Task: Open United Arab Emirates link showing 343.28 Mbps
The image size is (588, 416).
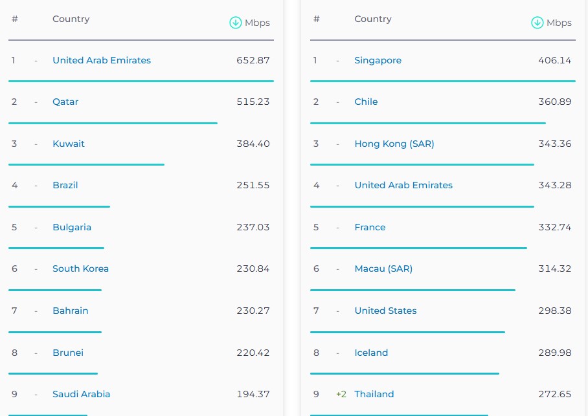Action: (403, 185)
